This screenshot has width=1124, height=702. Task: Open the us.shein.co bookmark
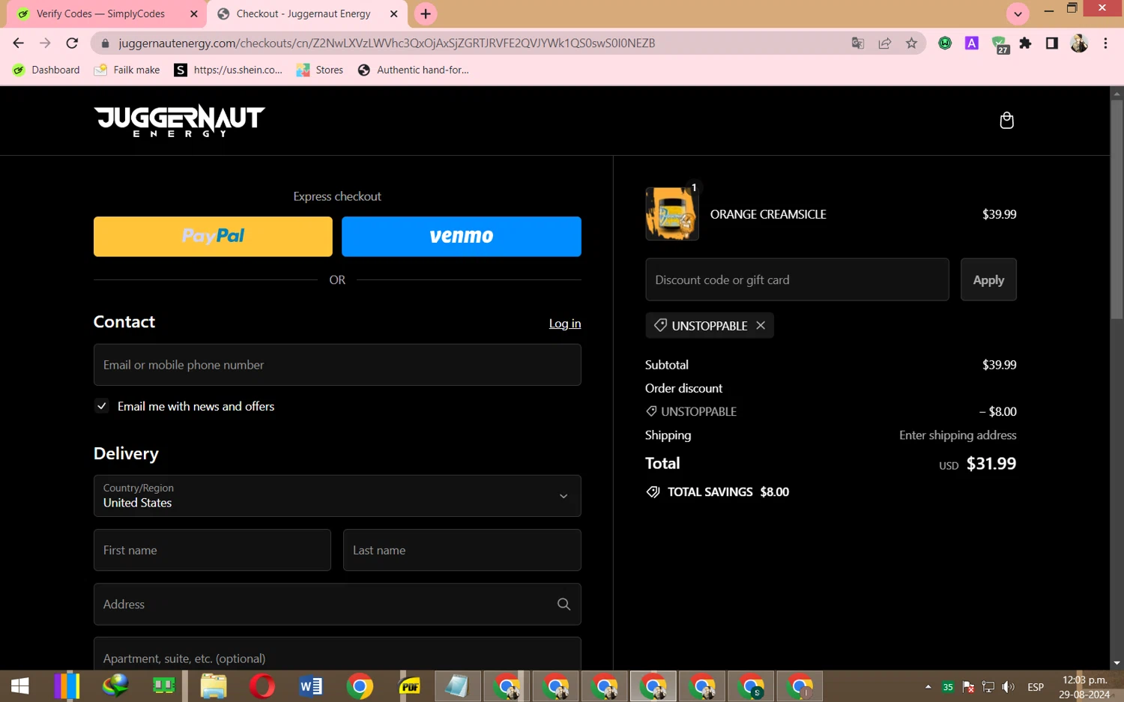click(x=229, y=70)
